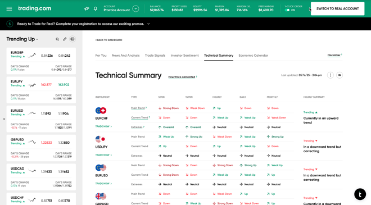
Task: Open the chat support bubble
Action: tap(360, 194)
